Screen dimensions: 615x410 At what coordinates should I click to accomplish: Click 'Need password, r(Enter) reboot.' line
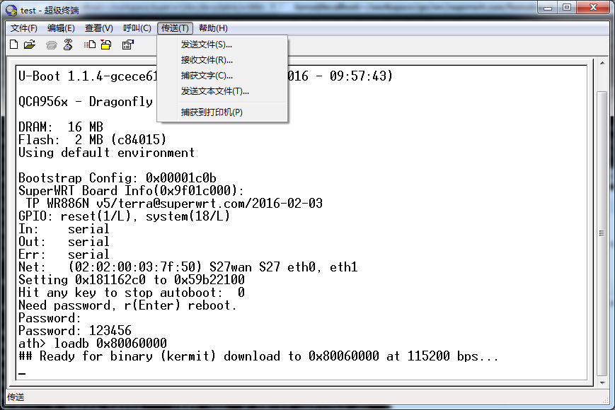point(128,305)
